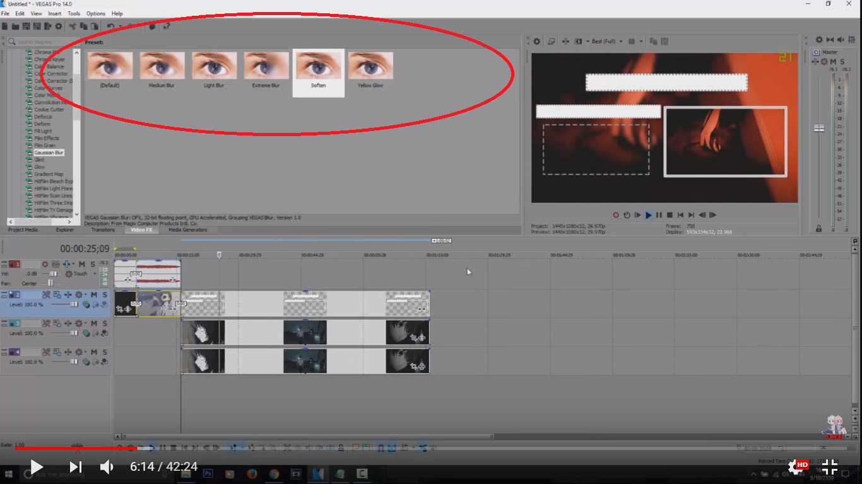Adjust the Level slider on track 3
The height and width of the screenshot is (484, 862).
(74, 333)
